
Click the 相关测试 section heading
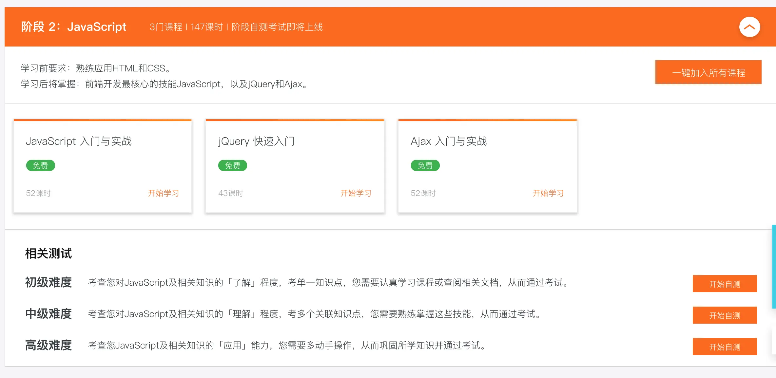[x=48, y=254]
